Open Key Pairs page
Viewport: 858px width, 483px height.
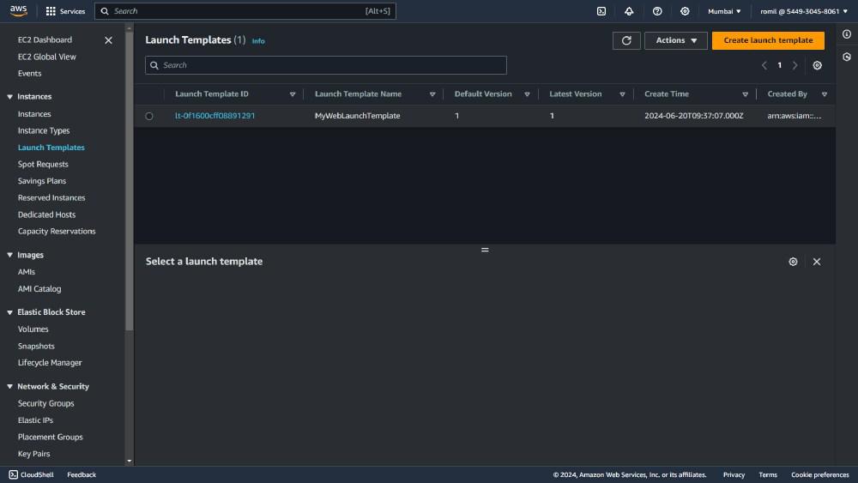34,454
